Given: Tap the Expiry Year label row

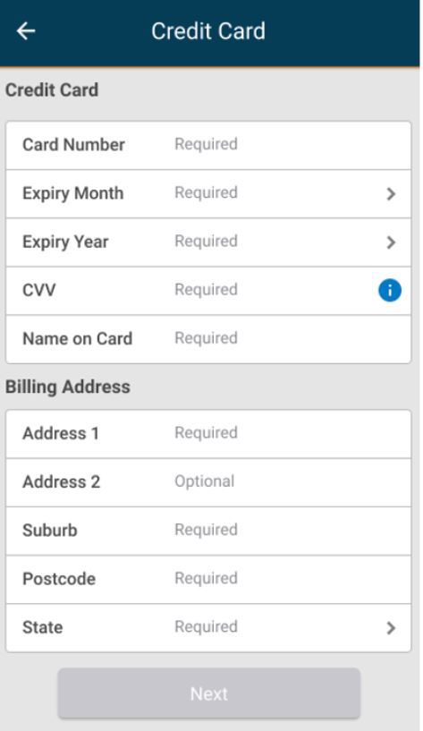Looking at the screenshot, I should click(x=208, y=242).
